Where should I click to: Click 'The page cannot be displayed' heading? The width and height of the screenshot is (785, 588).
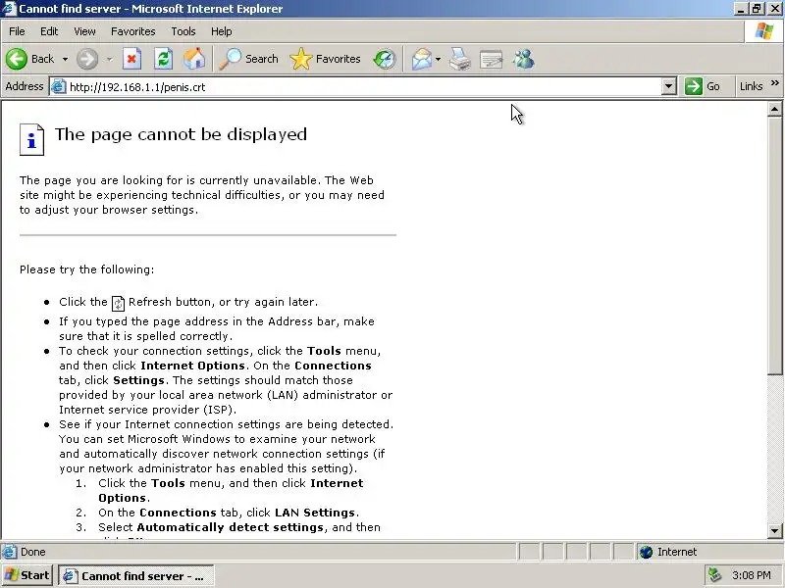181,134
